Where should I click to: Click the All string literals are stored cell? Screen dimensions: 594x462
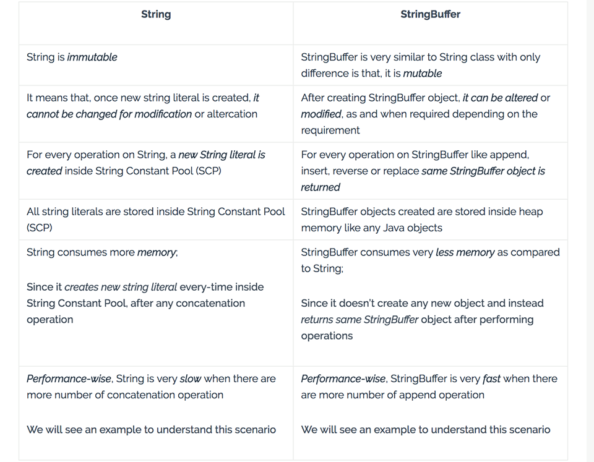point(156,220)
